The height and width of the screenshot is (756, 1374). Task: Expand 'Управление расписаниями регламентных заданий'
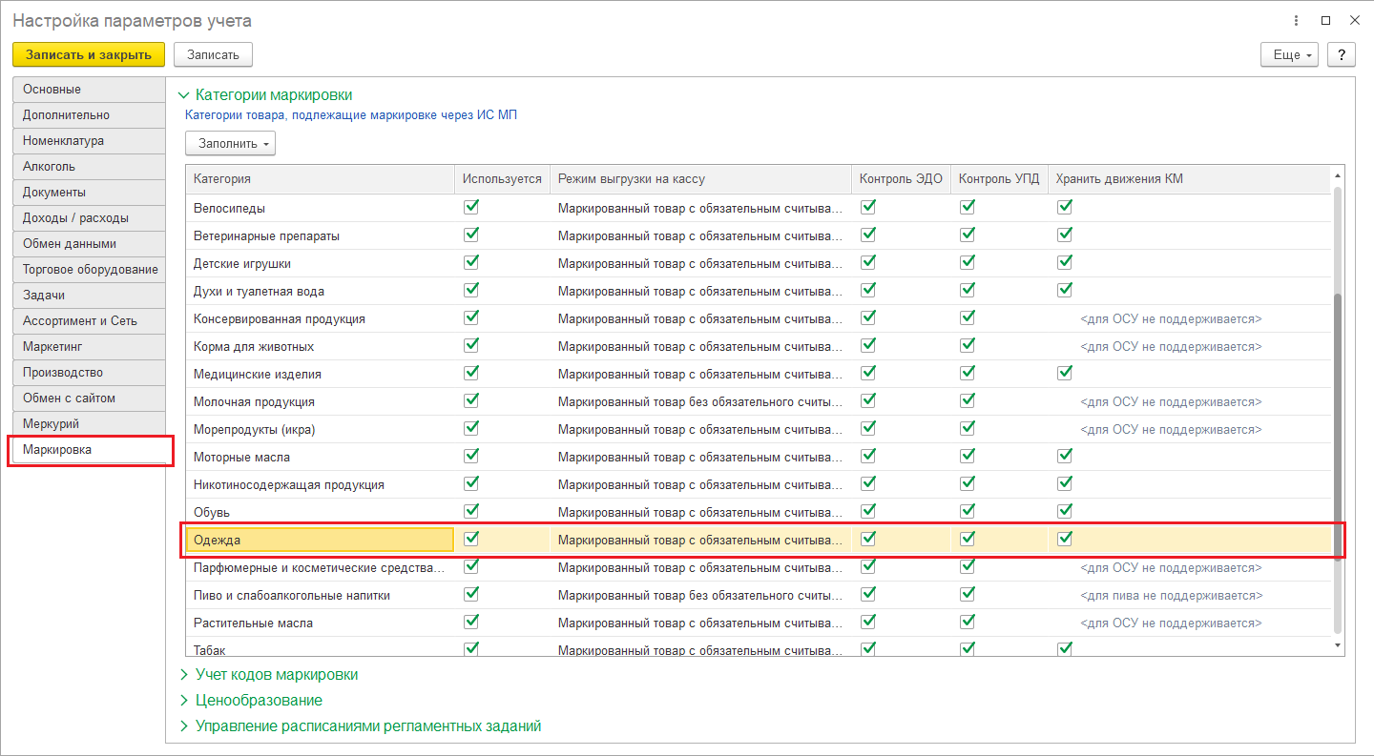367,725
